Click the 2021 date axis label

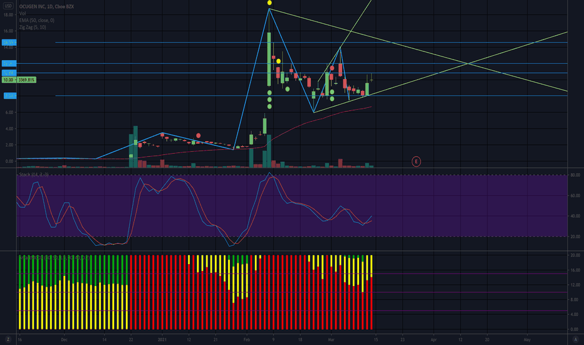point(162,340)
